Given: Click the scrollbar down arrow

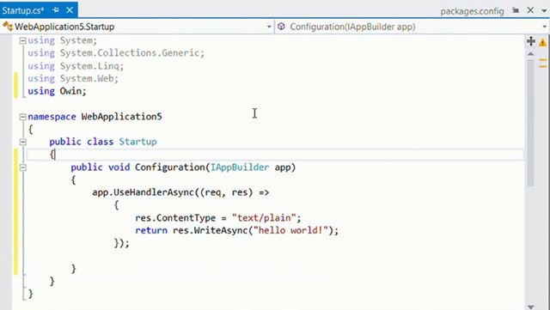Looking at the screenshot, I should (531, 307).
